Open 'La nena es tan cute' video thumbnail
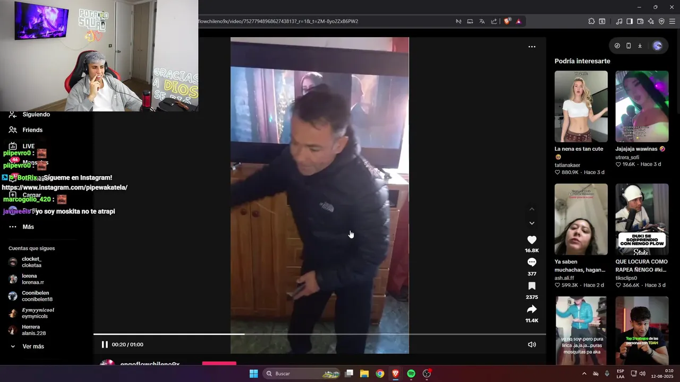Image resolution: width=680 pixels, height=382 pixels. coord(581,106)
